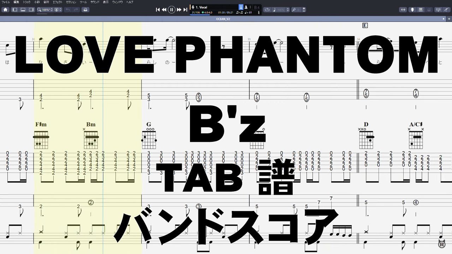Image resolution: width=452 pixels, height=254 pixels.
Task: Click the home button in toolbar
Action: click(5, 10)
